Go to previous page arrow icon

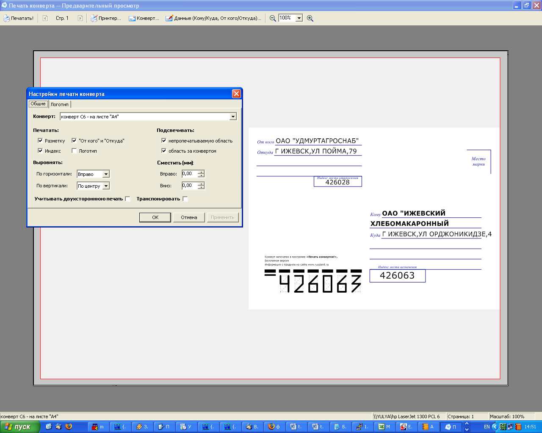tap(45, 18)
